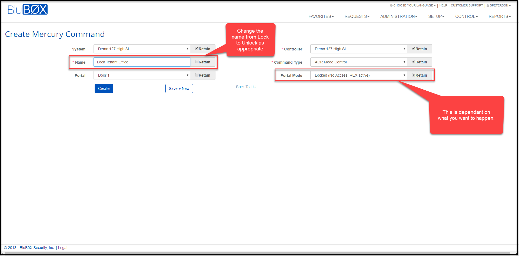519x256 pixels.
Task: Click the Create button
Action: click(104, 88)
